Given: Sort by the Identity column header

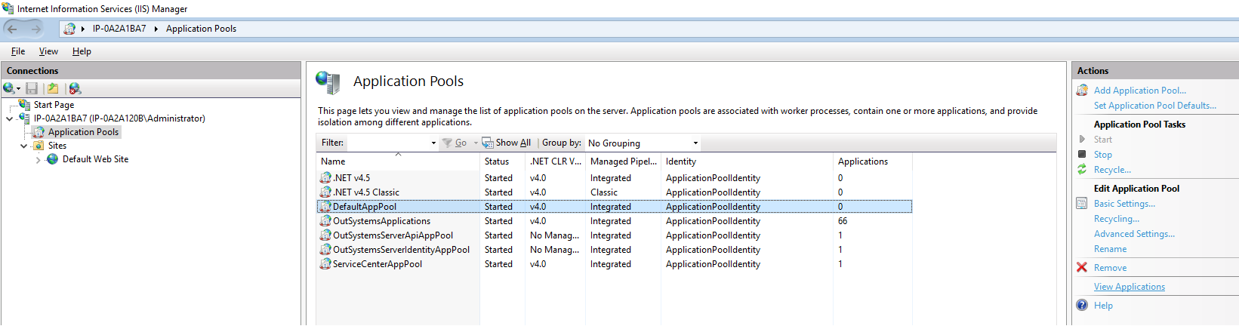Looking at the screenshot, I should click(x=747, y=161).
